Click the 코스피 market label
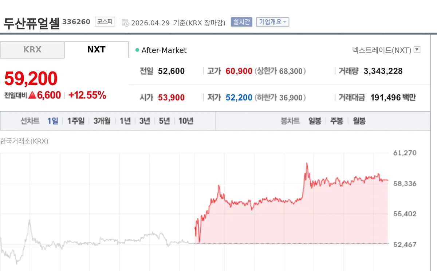 (x=105, y=21)
